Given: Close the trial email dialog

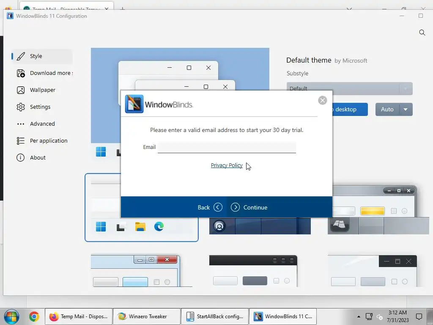Looking at the screenshot, I should (323, 100).
